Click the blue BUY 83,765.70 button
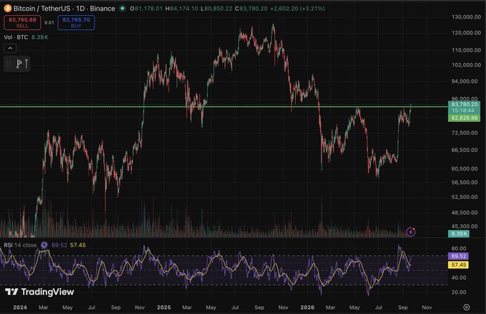486x314 pixels. click(76, 23)
